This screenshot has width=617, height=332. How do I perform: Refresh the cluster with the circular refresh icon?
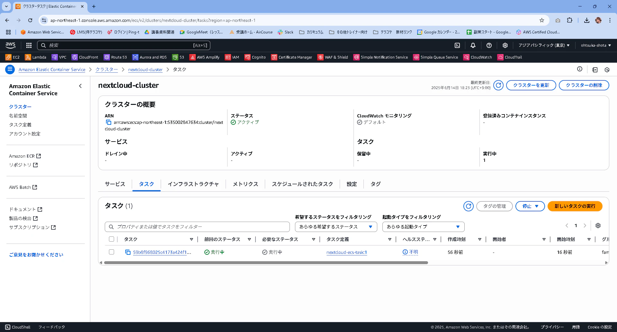[x=498, y=85]
